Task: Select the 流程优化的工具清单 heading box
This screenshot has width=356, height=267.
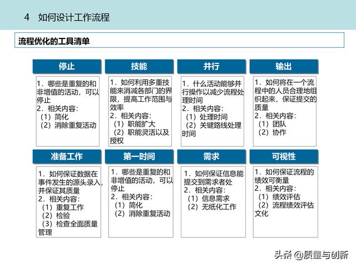Action: (x=179, y=40)
